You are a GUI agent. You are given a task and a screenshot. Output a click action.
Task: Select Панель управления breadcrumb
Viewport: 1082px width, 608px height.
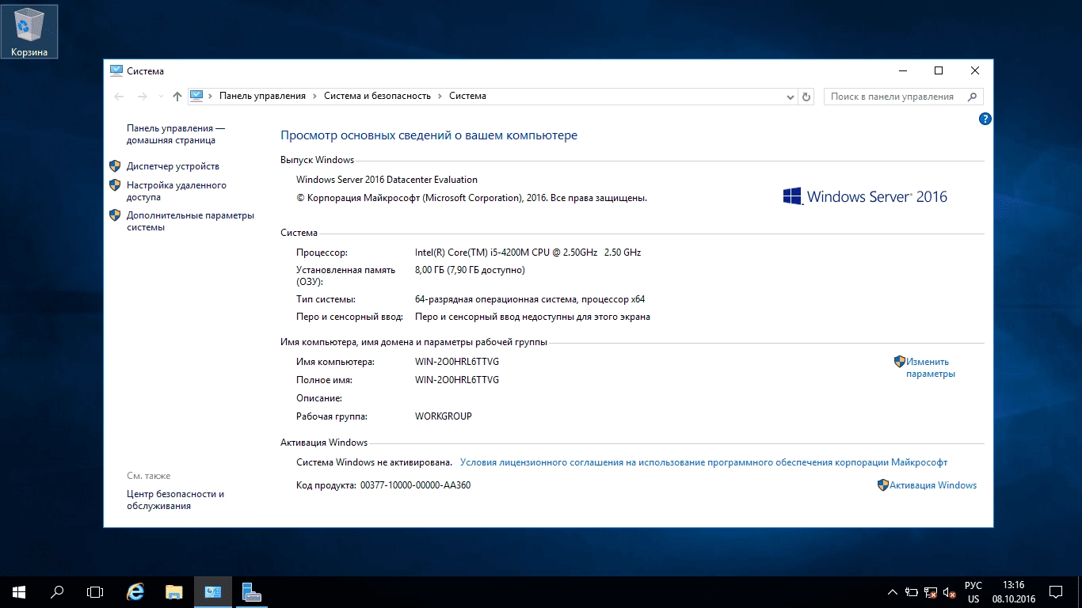tap(262, 96)
